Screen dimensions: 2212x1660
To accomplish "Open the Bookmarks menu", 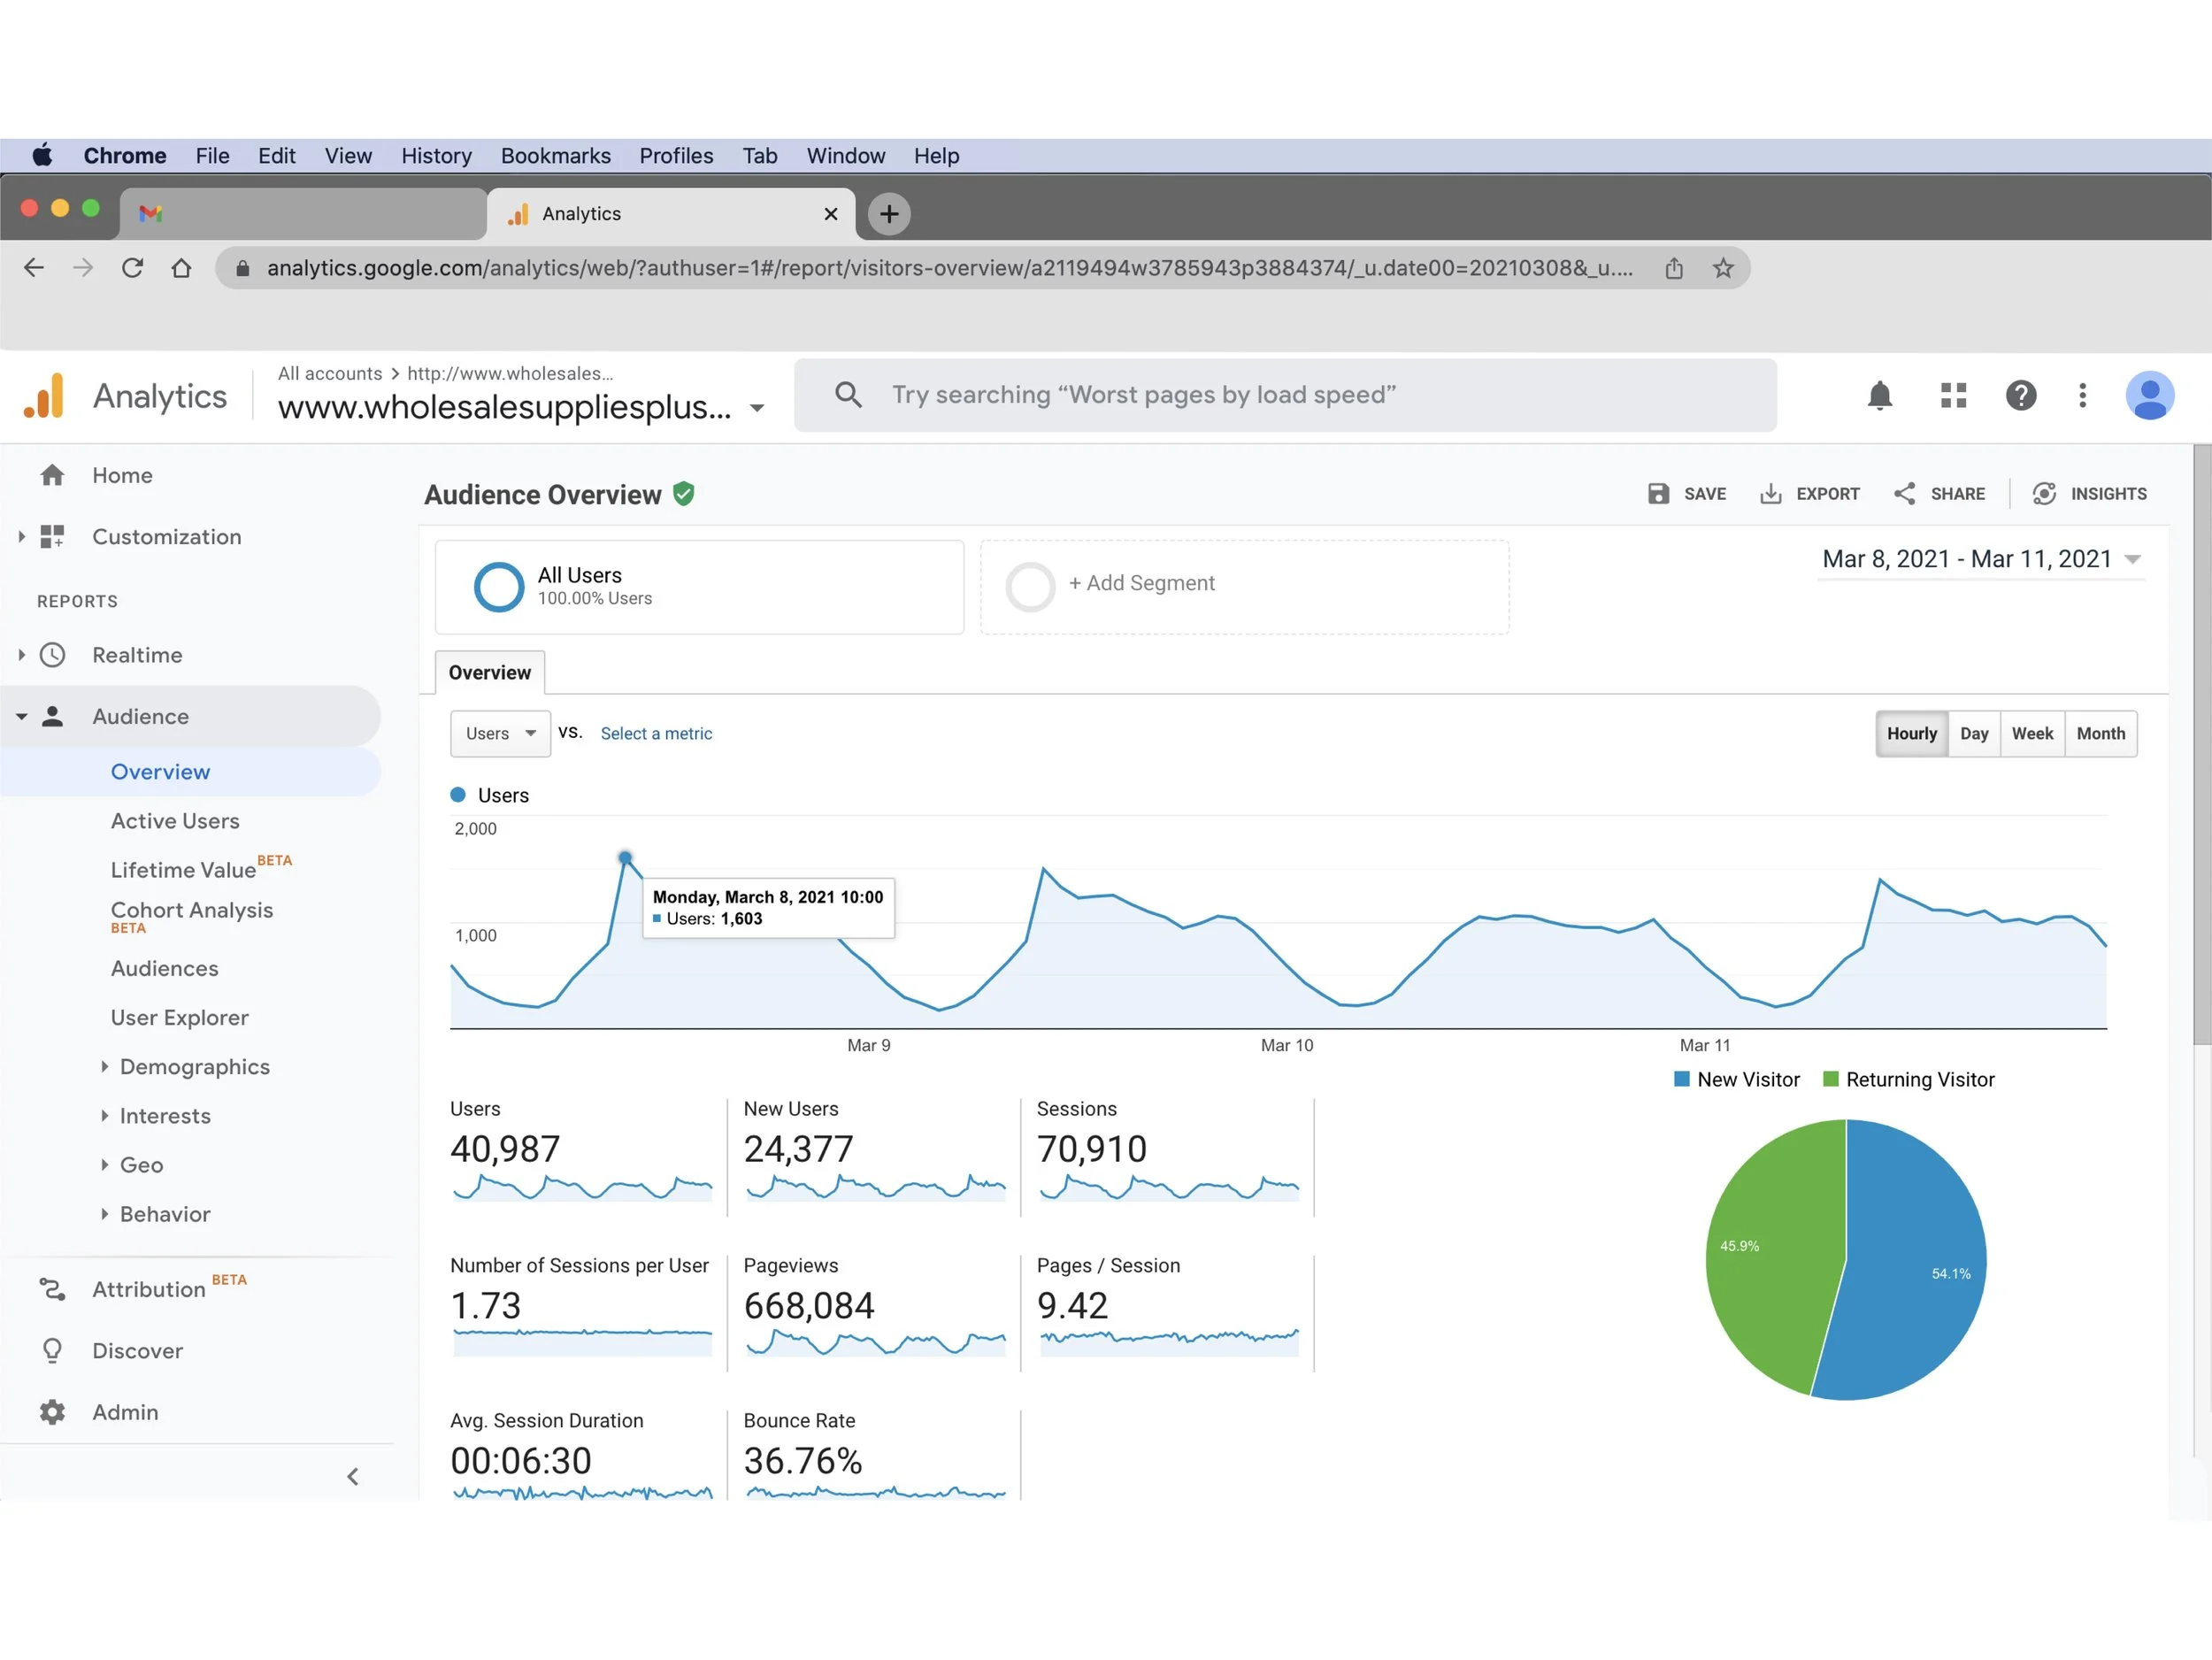I will pos(555,156).
